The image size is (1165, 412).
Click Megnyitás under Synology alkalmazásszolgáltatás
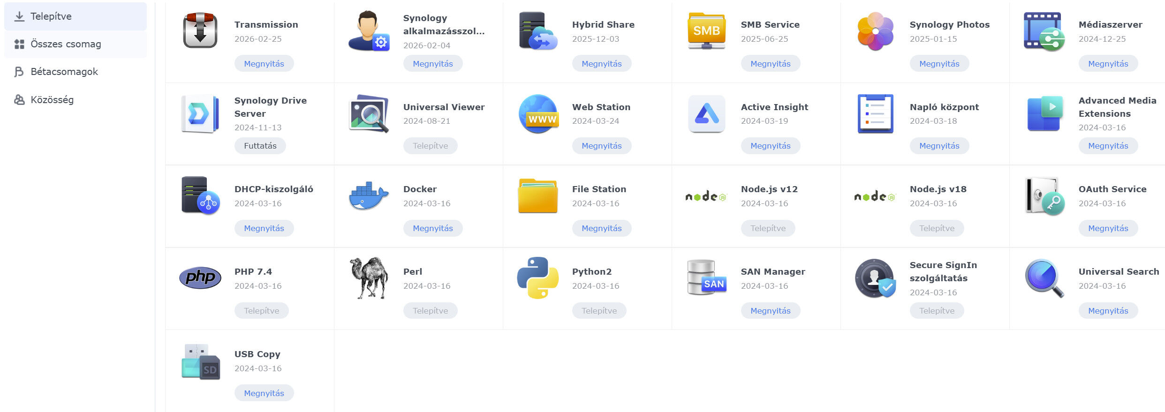point(433,64)
